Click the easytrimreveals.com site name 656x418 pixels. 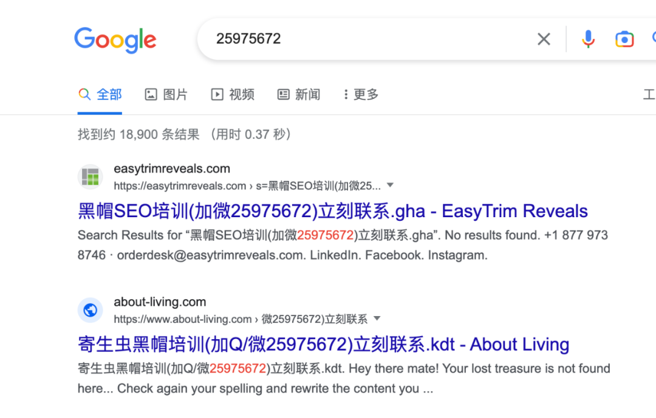click(172, 169)
